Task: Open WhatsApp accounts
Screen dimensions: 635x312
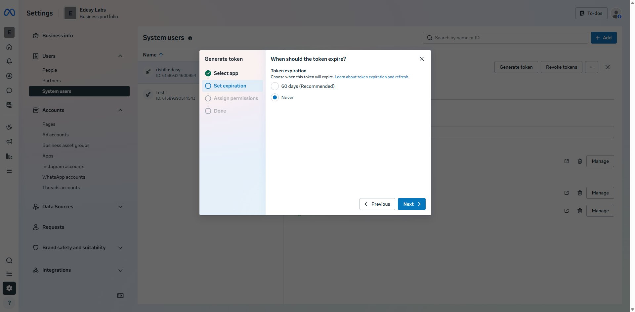Action: pos(64,177)
